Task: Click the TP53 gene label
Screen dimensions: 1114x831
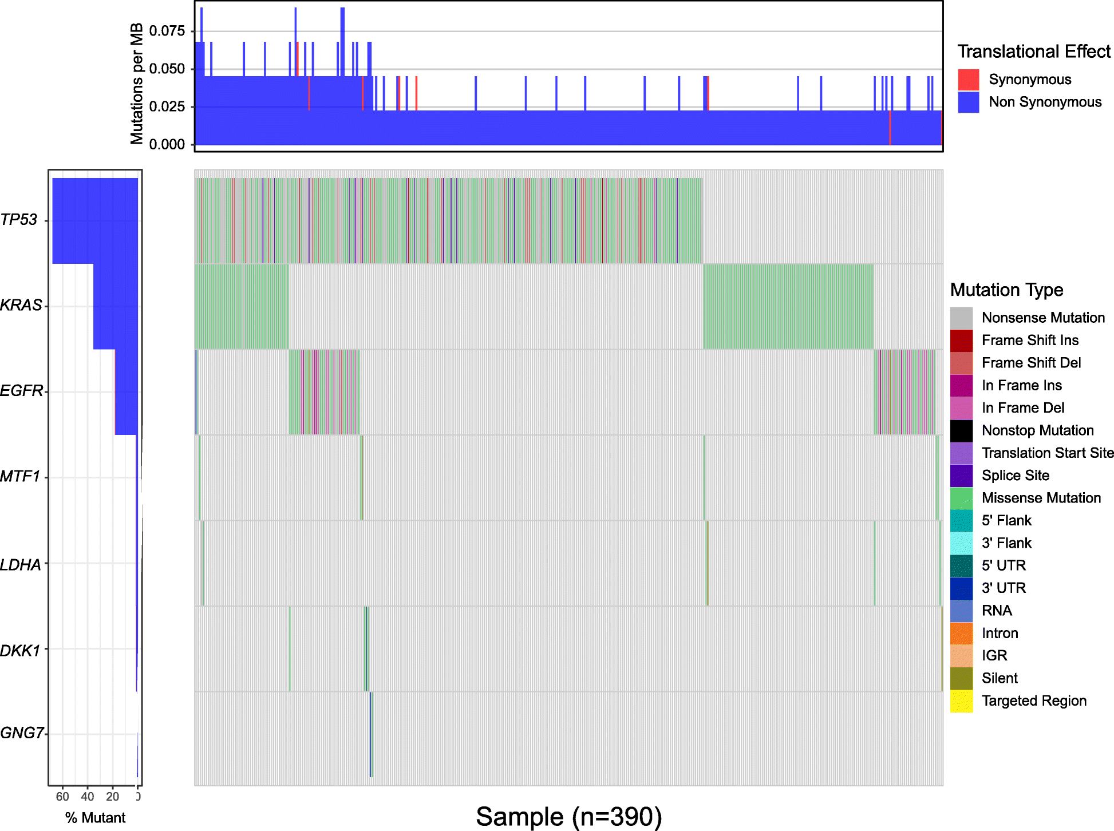Action: (x=18, y=220)
